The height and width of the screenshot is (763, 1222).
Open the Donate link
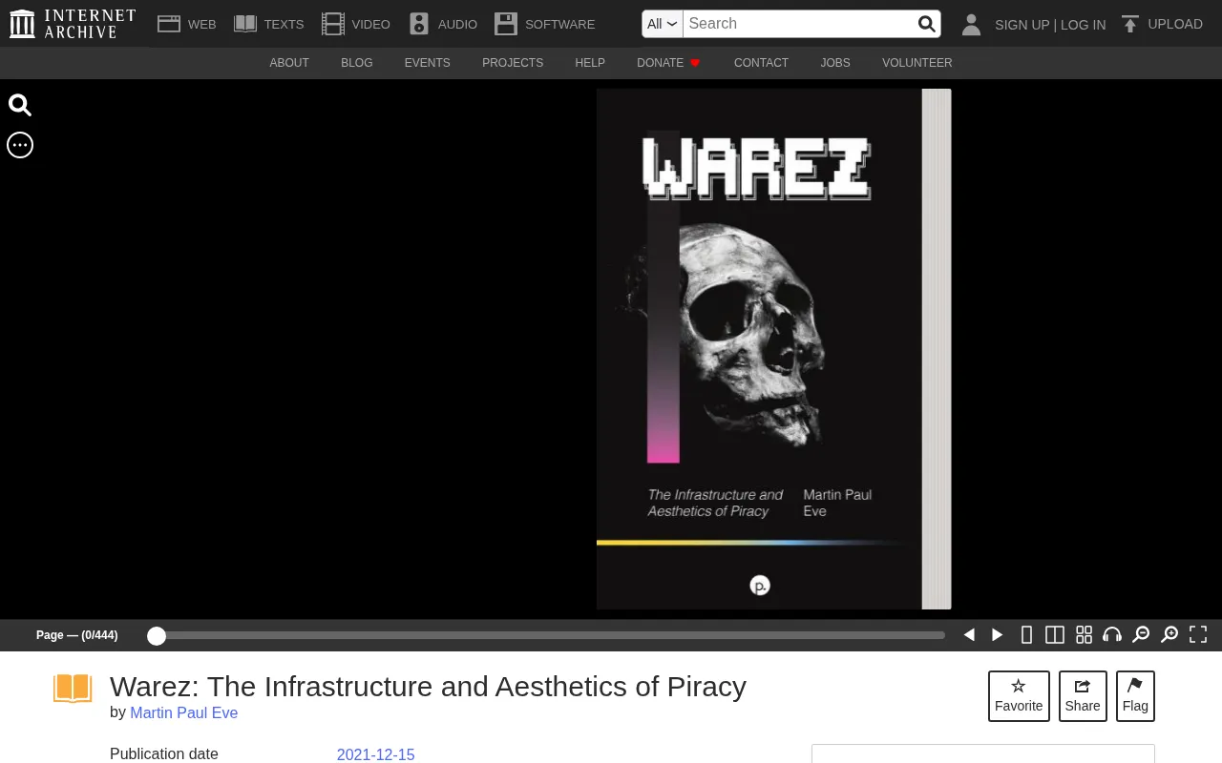(x=668, y=63)
